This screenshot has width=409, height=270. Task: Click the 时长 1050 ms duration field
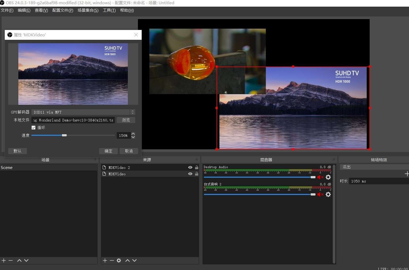click(x=379, y=181)
